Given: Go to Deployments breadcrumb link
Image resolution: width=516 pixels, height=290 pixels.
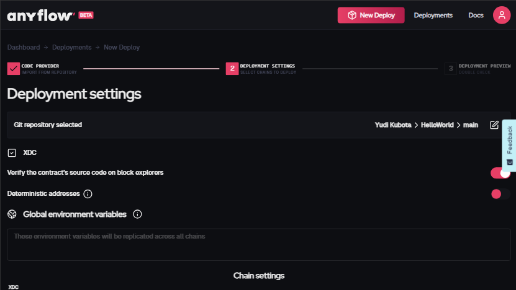Looking at the screenshot, I should pos(71,47).
